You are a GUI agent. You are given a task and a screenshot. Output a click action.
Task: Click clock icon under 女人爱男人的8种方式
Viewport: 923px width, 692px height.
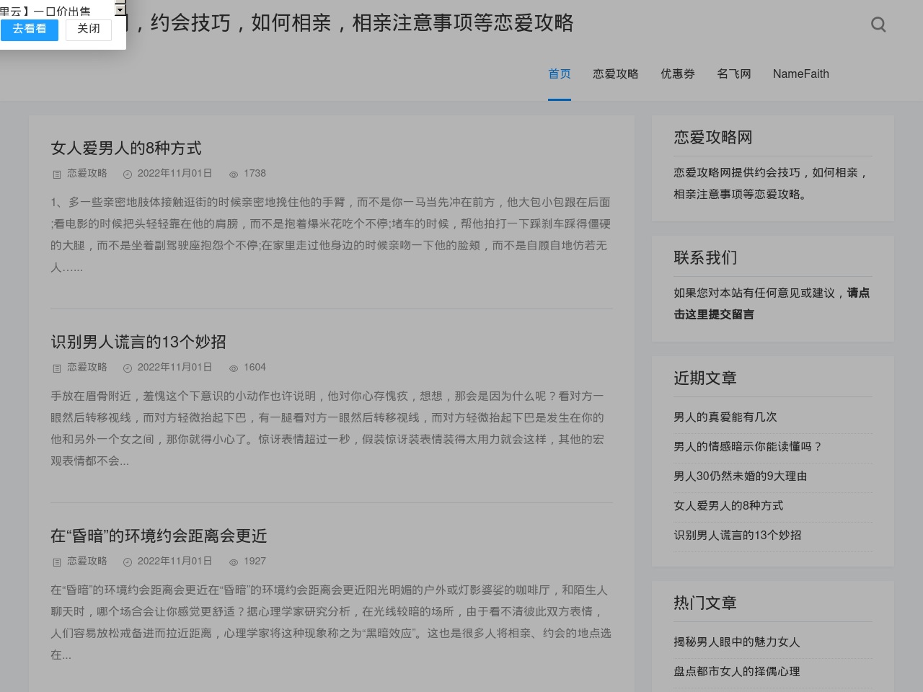click(x=128, y=174)
